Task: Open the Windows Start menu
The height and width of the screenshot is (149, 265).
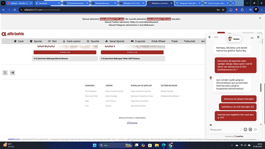Action: tap(94, 145)
